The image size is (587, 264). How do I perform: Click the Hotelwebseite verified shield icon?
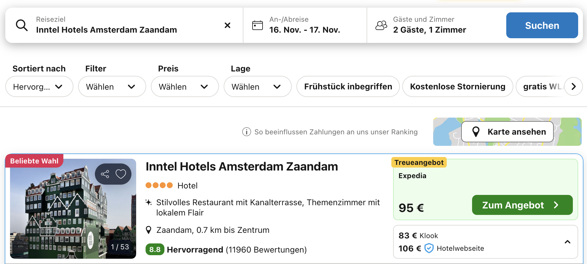click(x=429, y=248)
